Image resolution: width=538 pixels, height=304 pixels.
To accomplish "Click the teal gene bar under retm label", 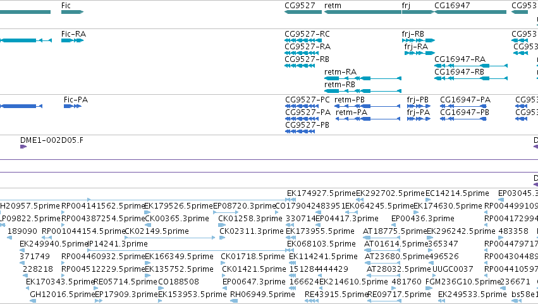I will [363, 12].
